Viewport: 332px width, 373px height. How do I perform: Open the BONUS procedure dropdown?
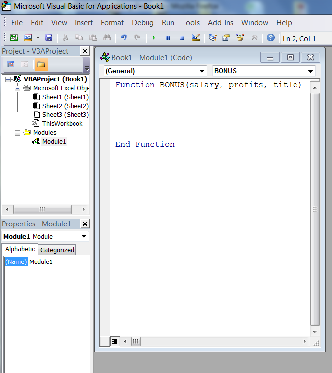click(x=310, y=71)
